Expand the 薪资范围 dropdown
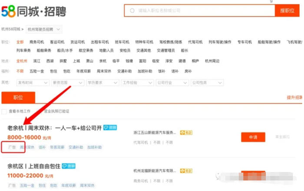Viewport: 304px width, 191px height. coord(66,82)
